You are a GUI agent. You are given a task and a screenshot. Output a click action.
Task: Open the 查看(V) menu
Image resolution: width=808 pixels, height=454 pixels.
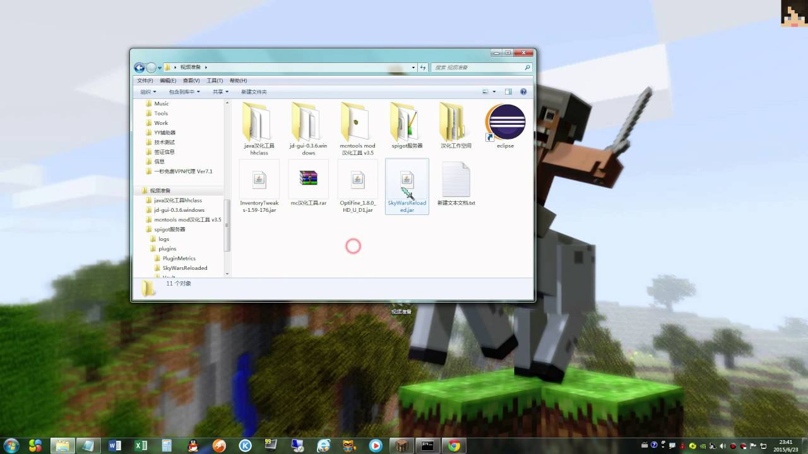point(191,81)
